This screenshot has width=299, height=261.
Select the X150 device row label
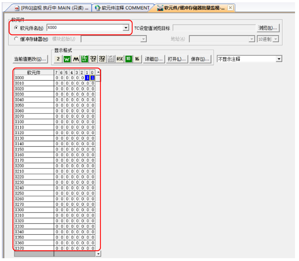coord(34,149)
